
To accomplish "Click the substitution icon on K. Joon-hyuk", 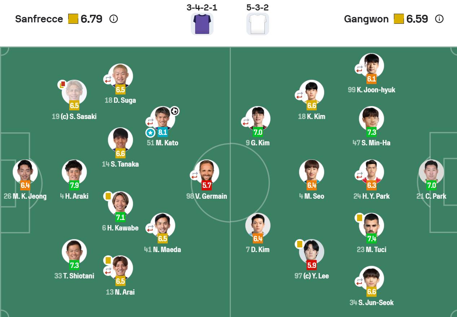I will (359, 69).
